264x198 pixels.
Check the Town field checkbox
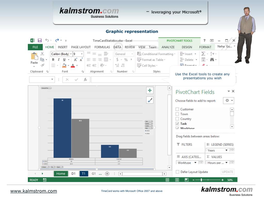coord(177,114)
